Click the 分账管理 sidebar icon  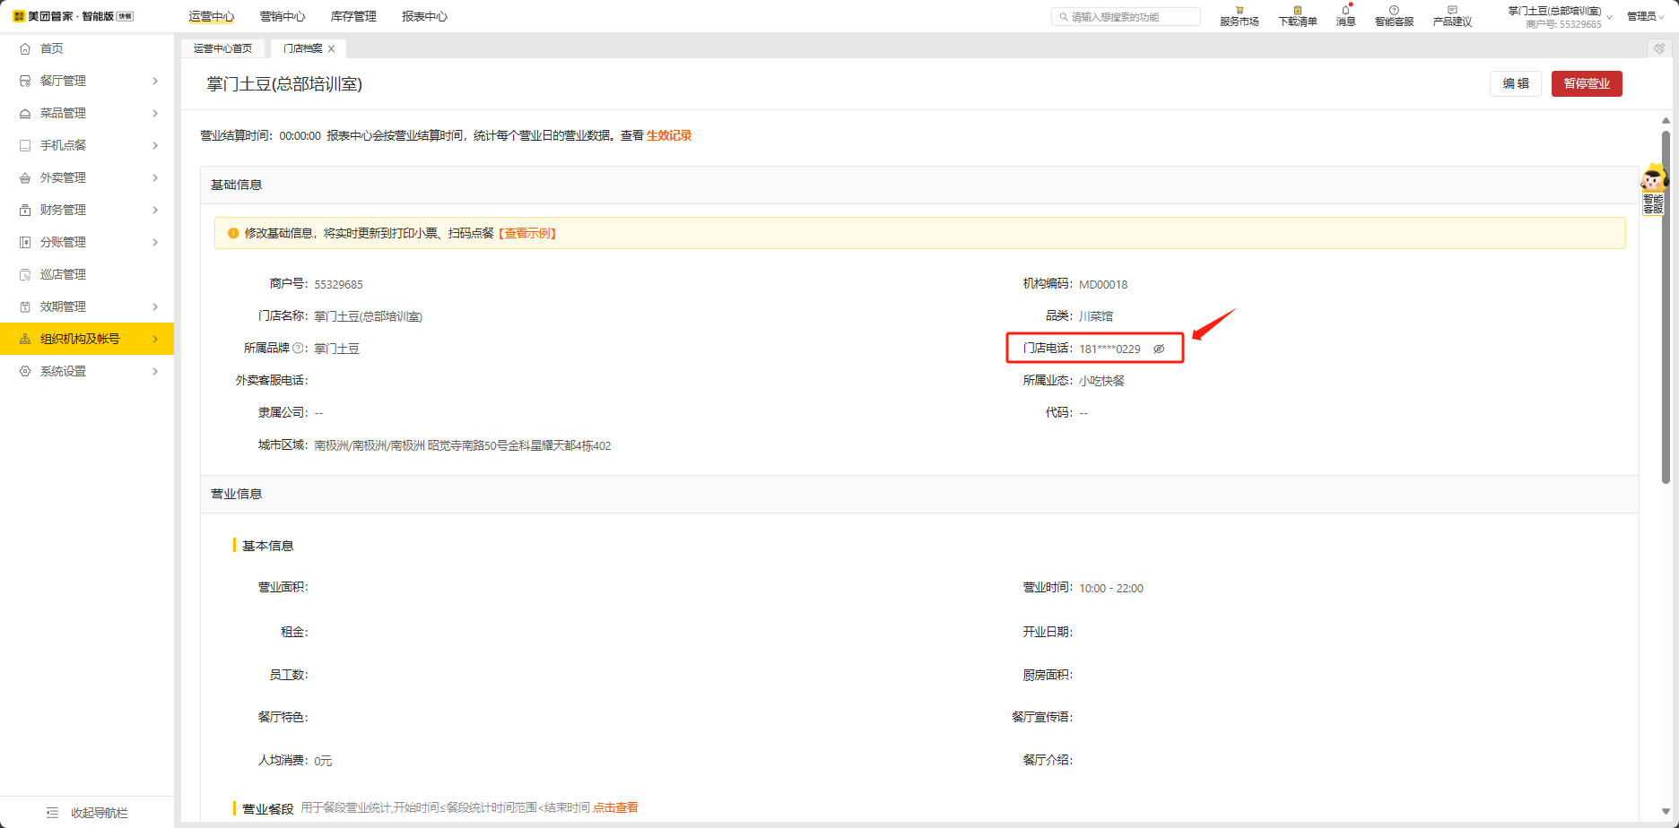click(25, 242)
